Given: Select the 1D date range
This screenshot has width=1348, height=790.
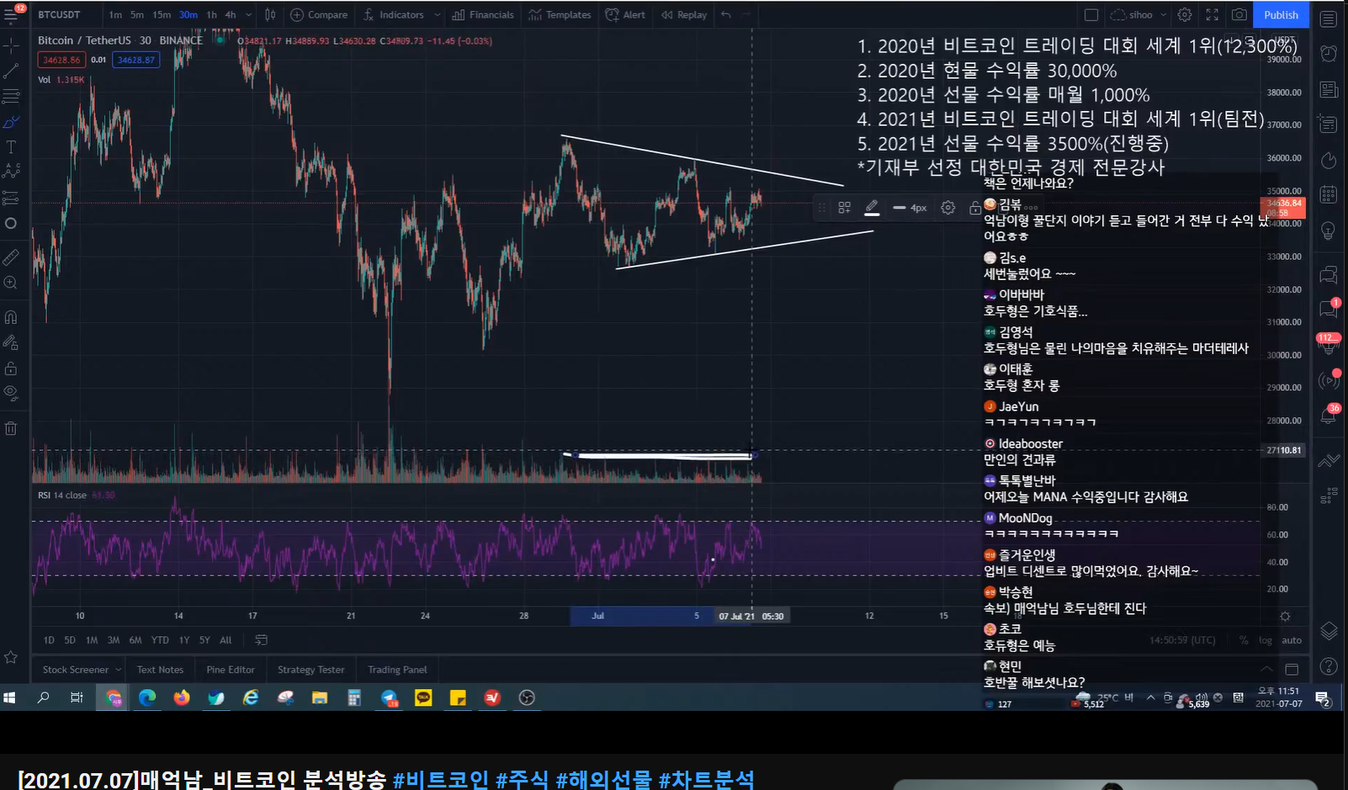Looking at the screenshot, I should [49, 640].
